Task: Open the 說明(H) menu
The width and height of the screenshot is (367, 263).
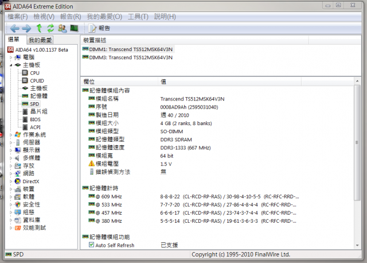Action: (x=165, y=17)
